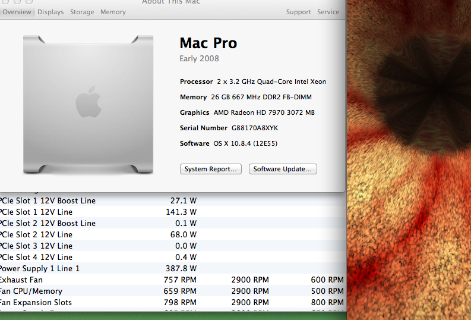
Task: Open the Displays tab
Action: coord(50,12)
